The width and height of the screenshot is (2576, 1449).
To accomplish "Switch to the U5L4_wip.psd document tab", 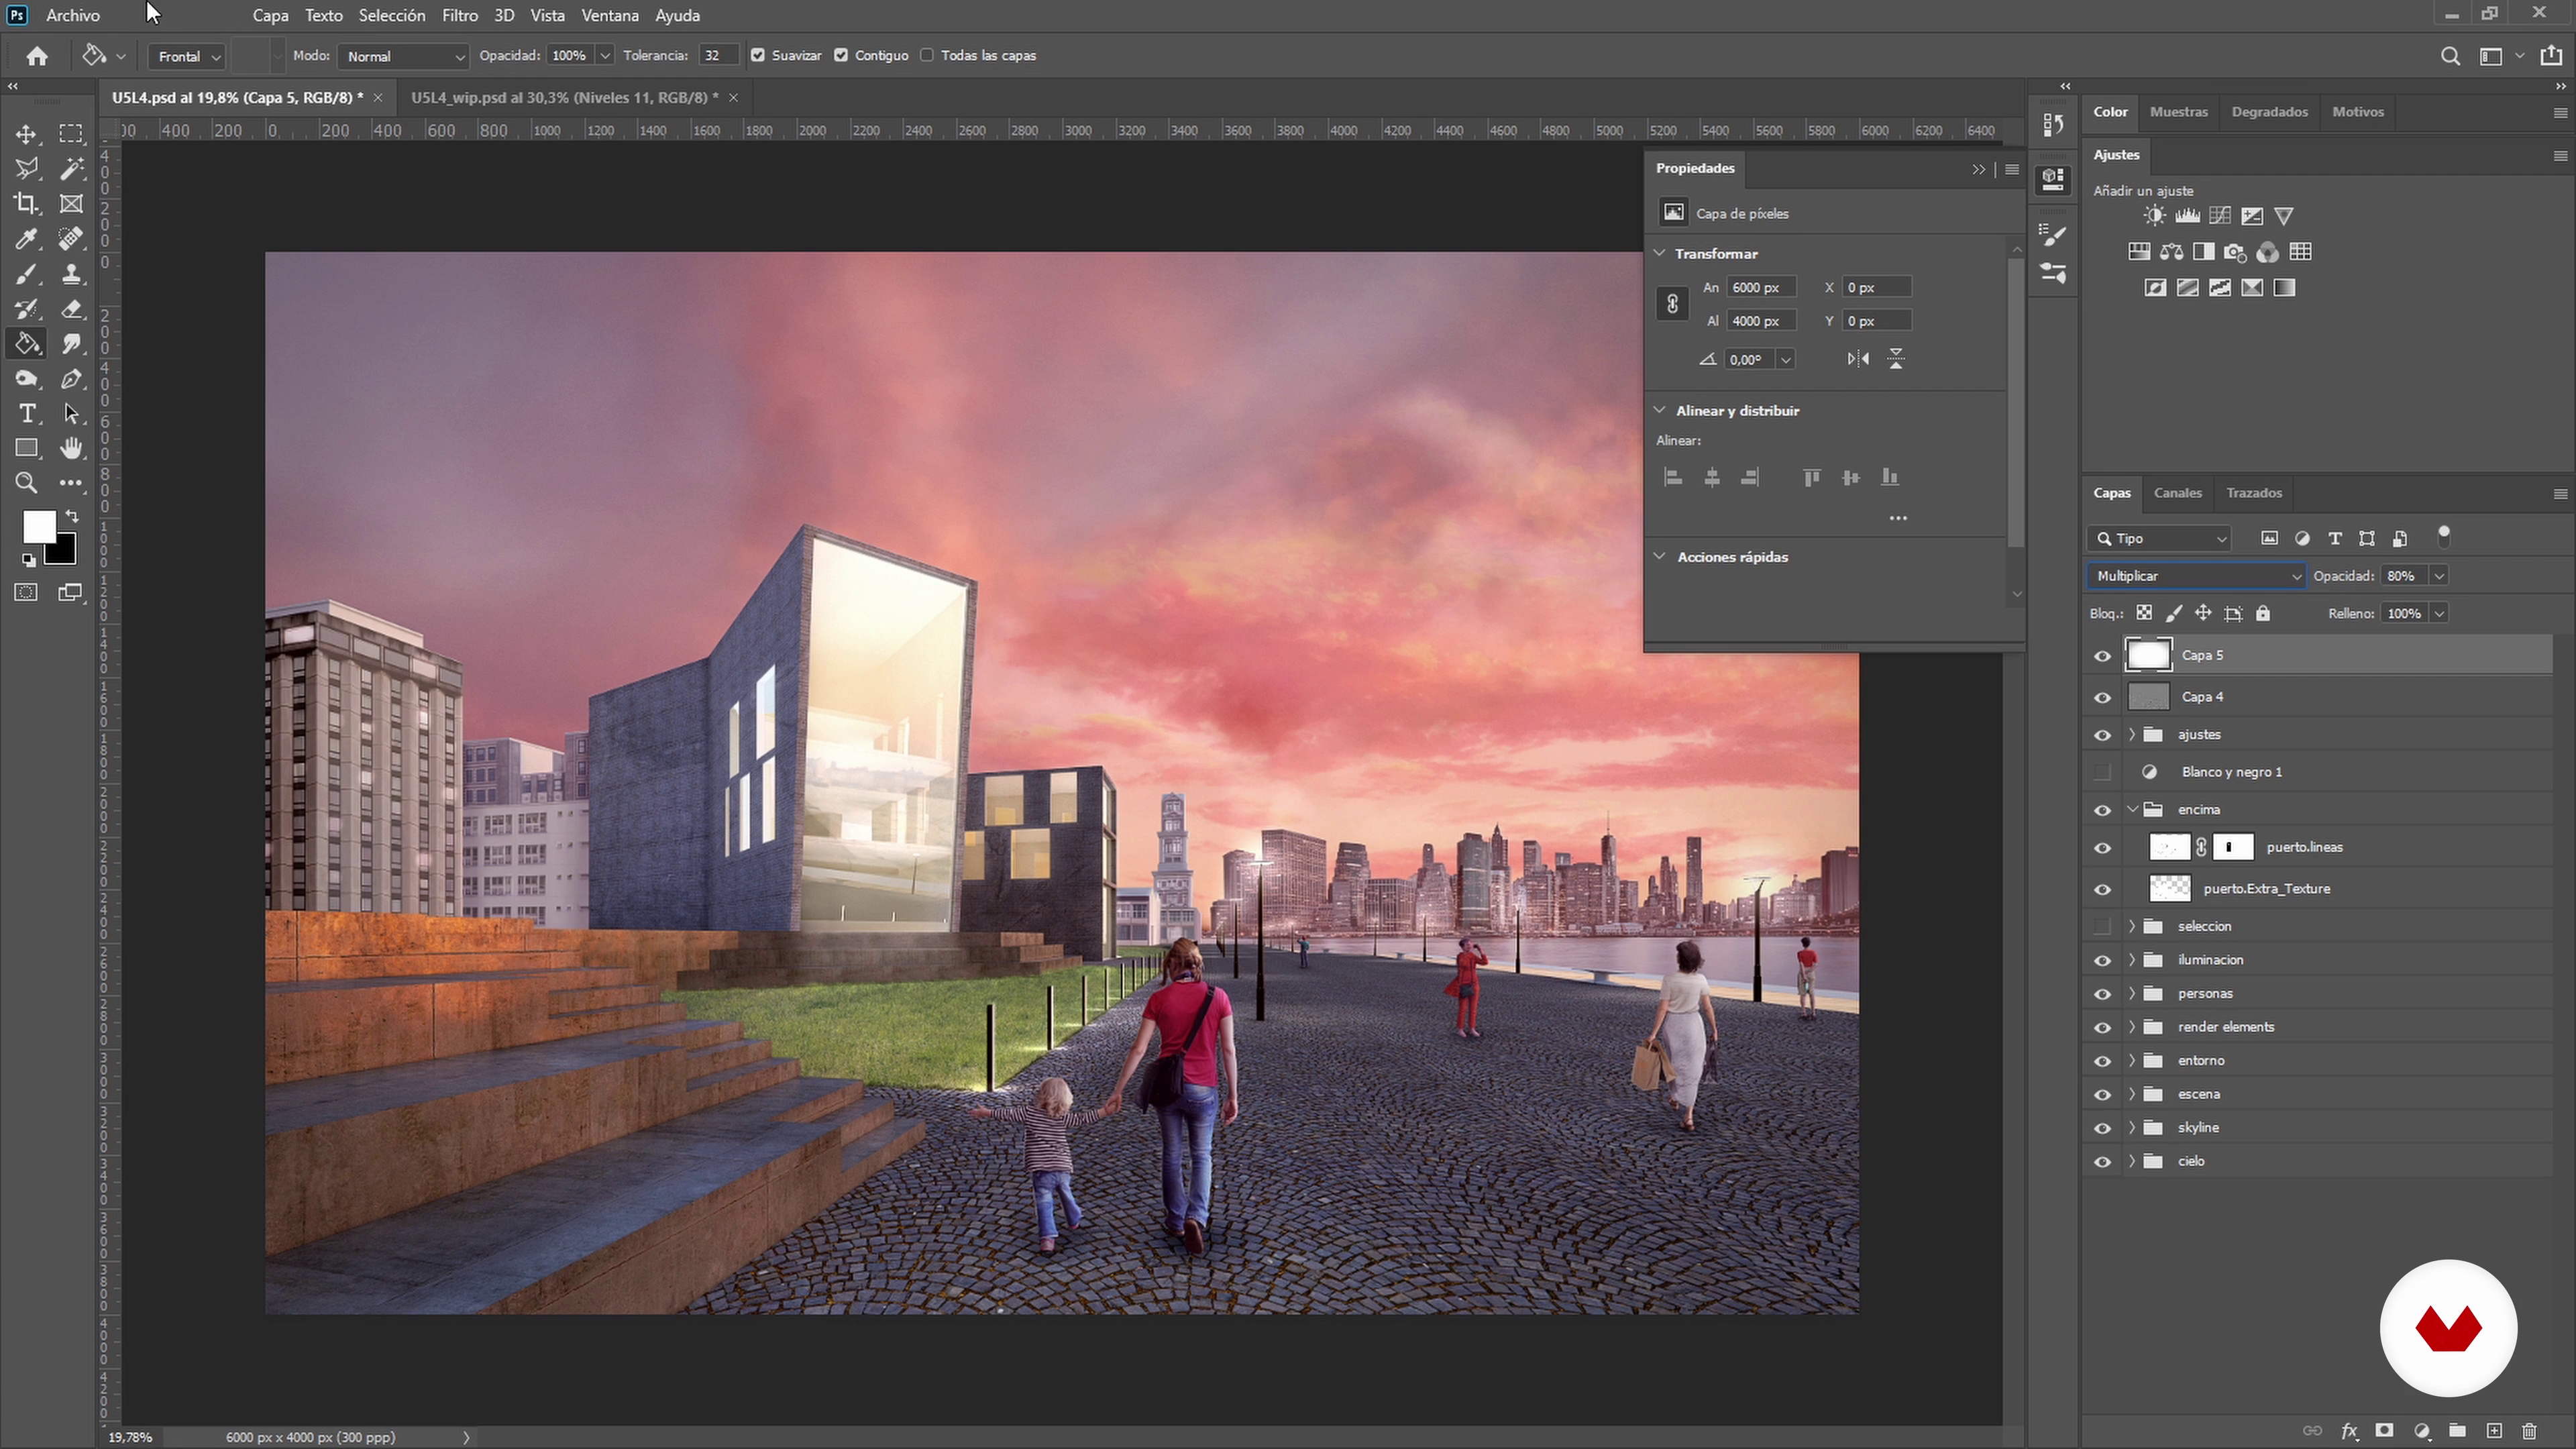I will coord(564,98).
